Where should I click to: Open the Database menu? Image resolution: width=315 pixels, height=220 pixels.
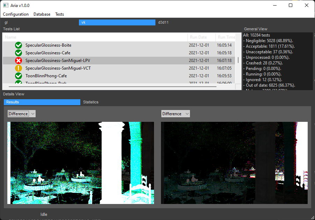(x=42, y=14)
